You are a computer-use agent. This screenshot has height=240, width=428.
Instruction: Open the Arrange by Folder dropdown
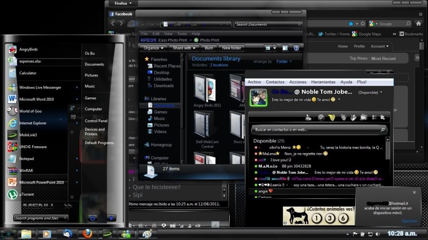[284, 62]
